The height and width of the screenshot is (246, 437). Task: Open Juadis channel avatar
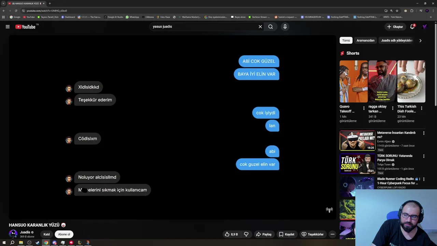pyautogui.click(x=13, y=234)
